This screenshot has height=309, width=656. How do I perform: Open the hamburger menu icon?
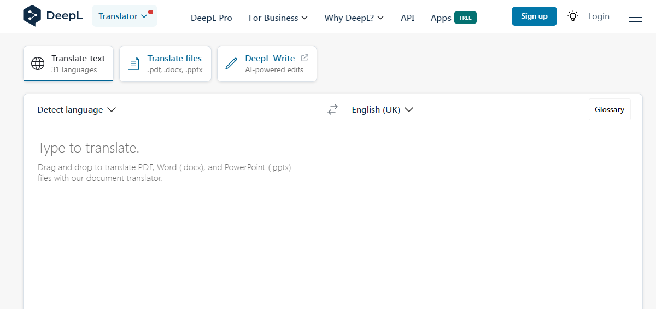[635, 18]
